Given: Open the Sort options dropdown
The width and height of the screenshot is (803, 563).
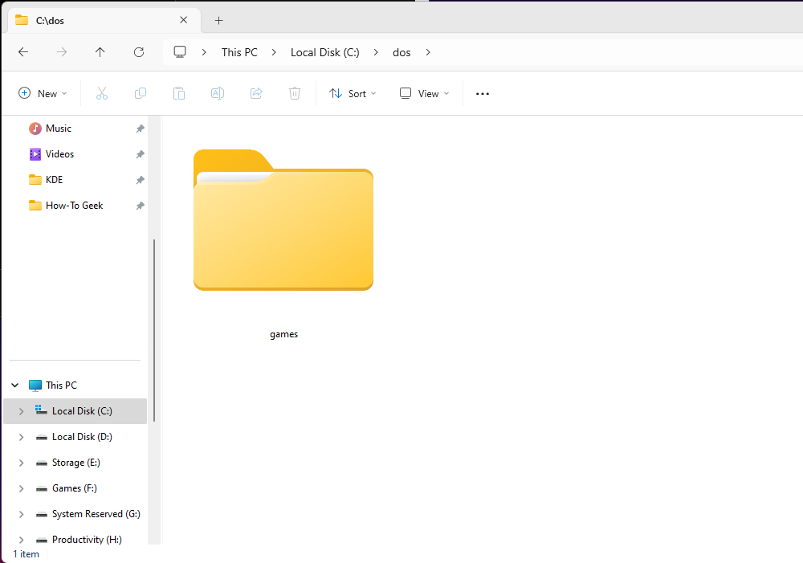Looking at the screenshot, I should tap(353, 93).
